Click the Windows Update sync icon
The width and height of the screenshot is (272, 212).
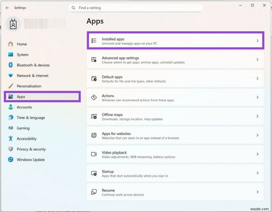pyautogui.click(x=11, y=159)
